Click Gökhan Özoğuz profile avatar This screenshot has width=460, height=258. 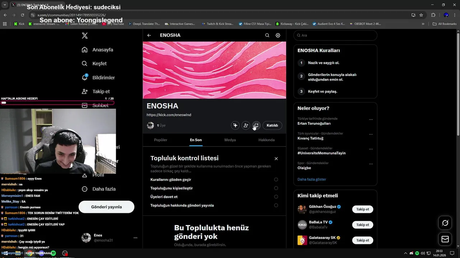point(302,209)
